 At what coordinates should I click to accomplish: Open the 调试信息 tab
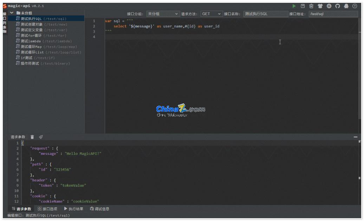coord(99,209)
